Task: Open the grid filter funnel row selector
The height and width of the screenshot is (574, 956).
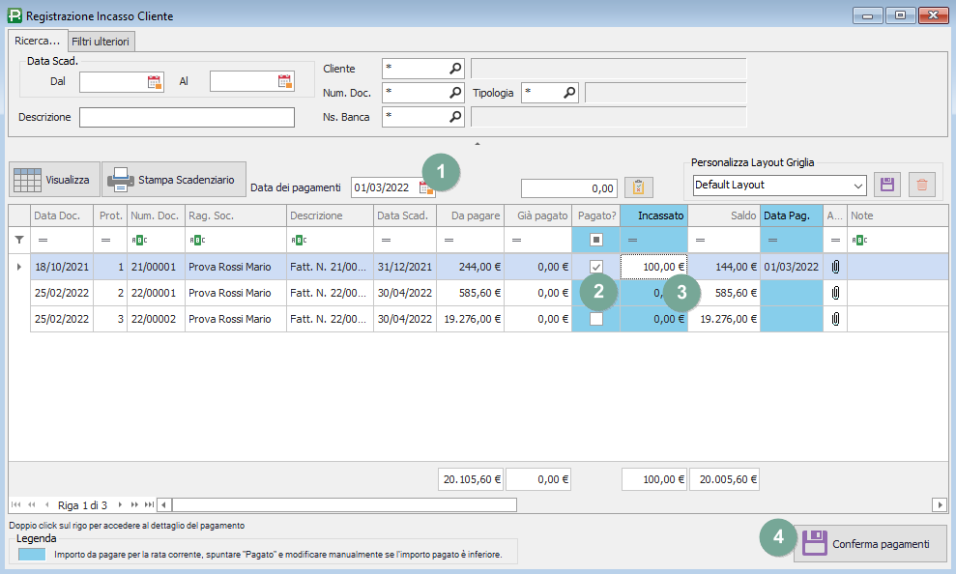Action: pos(18,240)
